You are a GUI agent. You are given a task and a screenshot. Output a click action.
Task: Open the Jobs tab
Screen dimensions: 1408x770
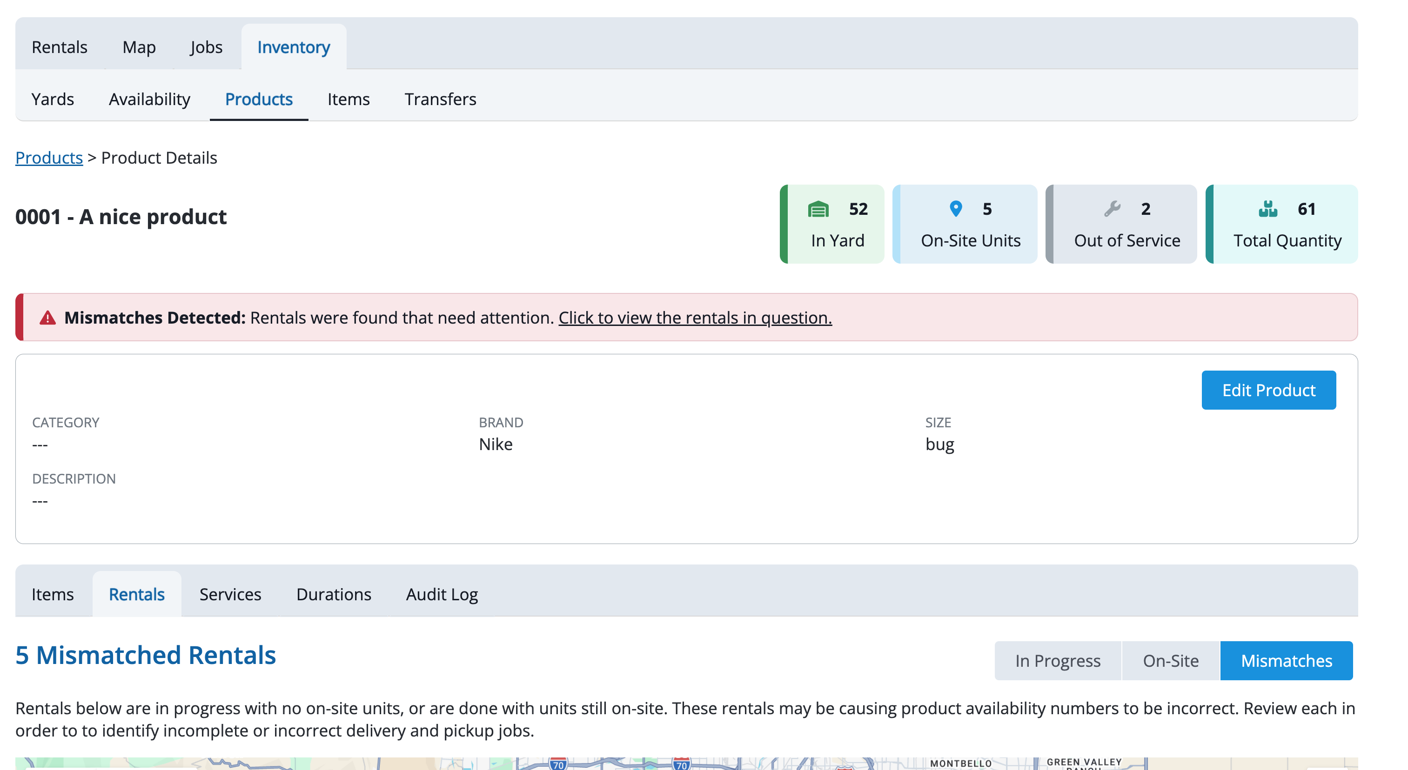point(206,47)
